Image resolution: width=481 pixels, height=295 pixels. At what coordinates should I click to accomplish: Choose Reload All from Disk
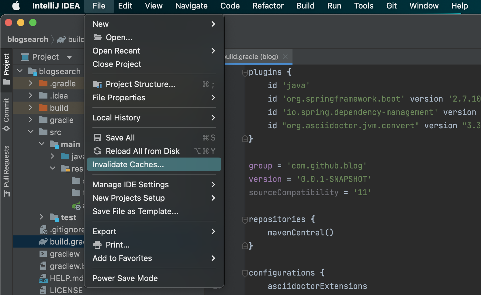click(x=154, y=151)
